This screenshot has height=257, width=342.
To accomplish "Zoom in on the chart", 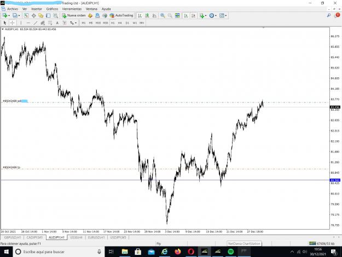I will (163, 15).
